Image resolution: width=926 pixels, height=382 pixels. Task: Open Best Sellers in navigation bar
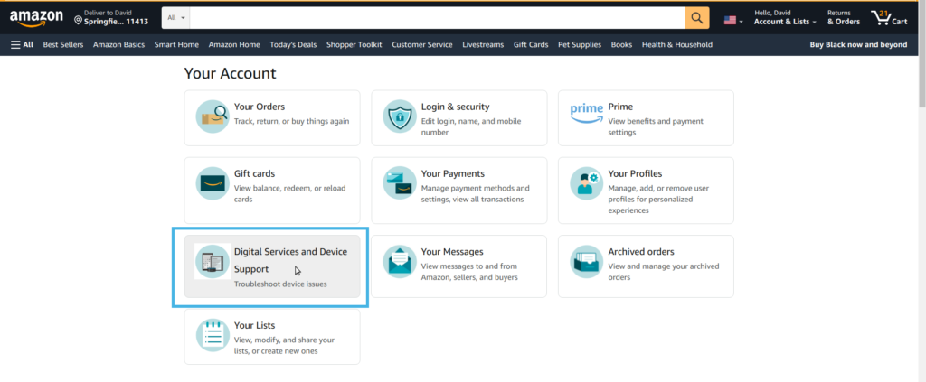[x=63, y=45]
